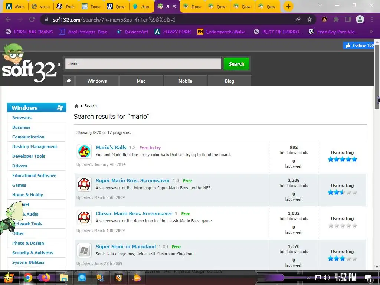380x285 pixels.
Task: Select the Educational Software category
Action: [34, 176]
